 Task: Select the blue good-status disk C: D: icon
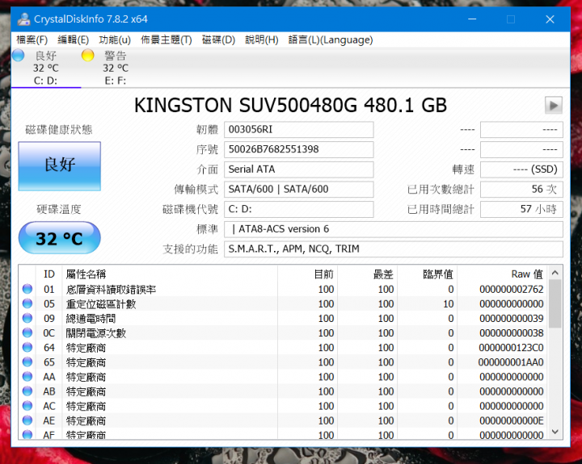pos(18,56)
